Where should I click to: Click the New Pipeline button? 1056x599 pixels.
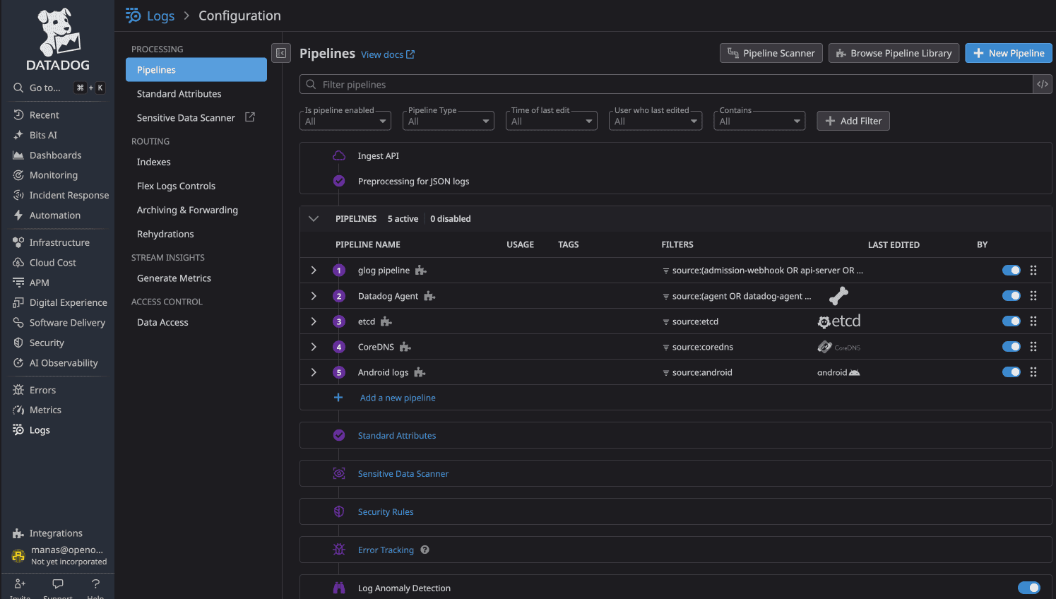(x=1009, y=52)
